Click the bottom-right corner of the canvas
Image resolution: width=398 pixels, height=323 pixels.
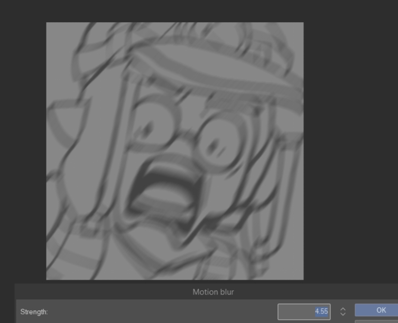tap(301, 278)
